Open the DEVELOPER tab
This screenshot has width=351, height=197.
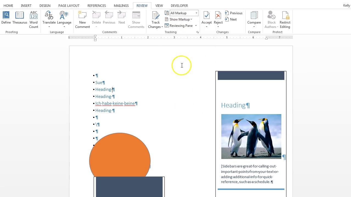click(x=179, y=5)
